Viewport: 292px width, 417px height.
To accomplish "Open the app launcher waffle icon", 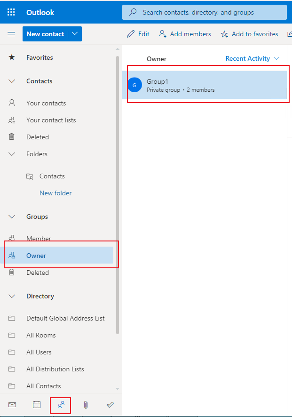I will point(11,12).
